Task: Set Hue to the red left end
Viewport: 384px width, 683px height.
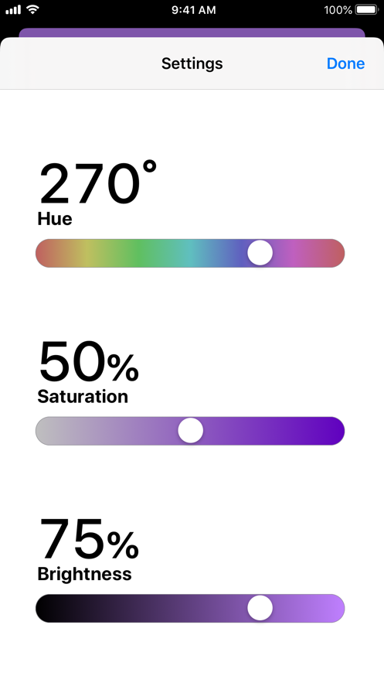Action: click(x=43, y=253)
